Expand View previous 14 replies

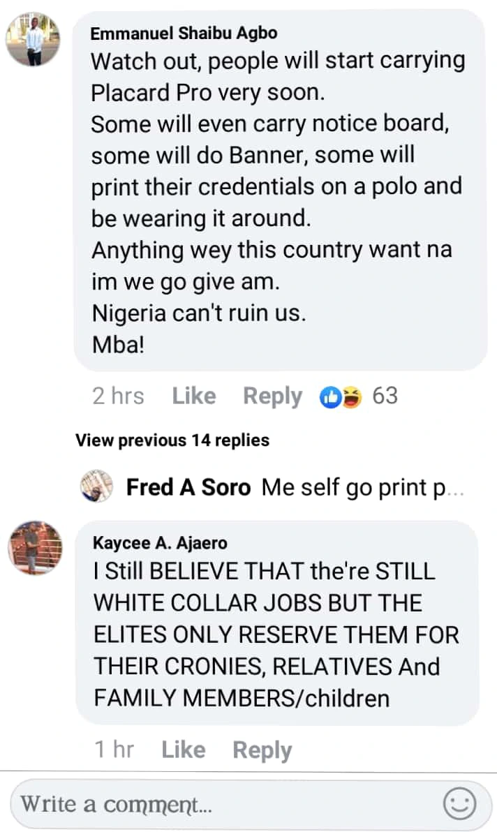(172, 440)
